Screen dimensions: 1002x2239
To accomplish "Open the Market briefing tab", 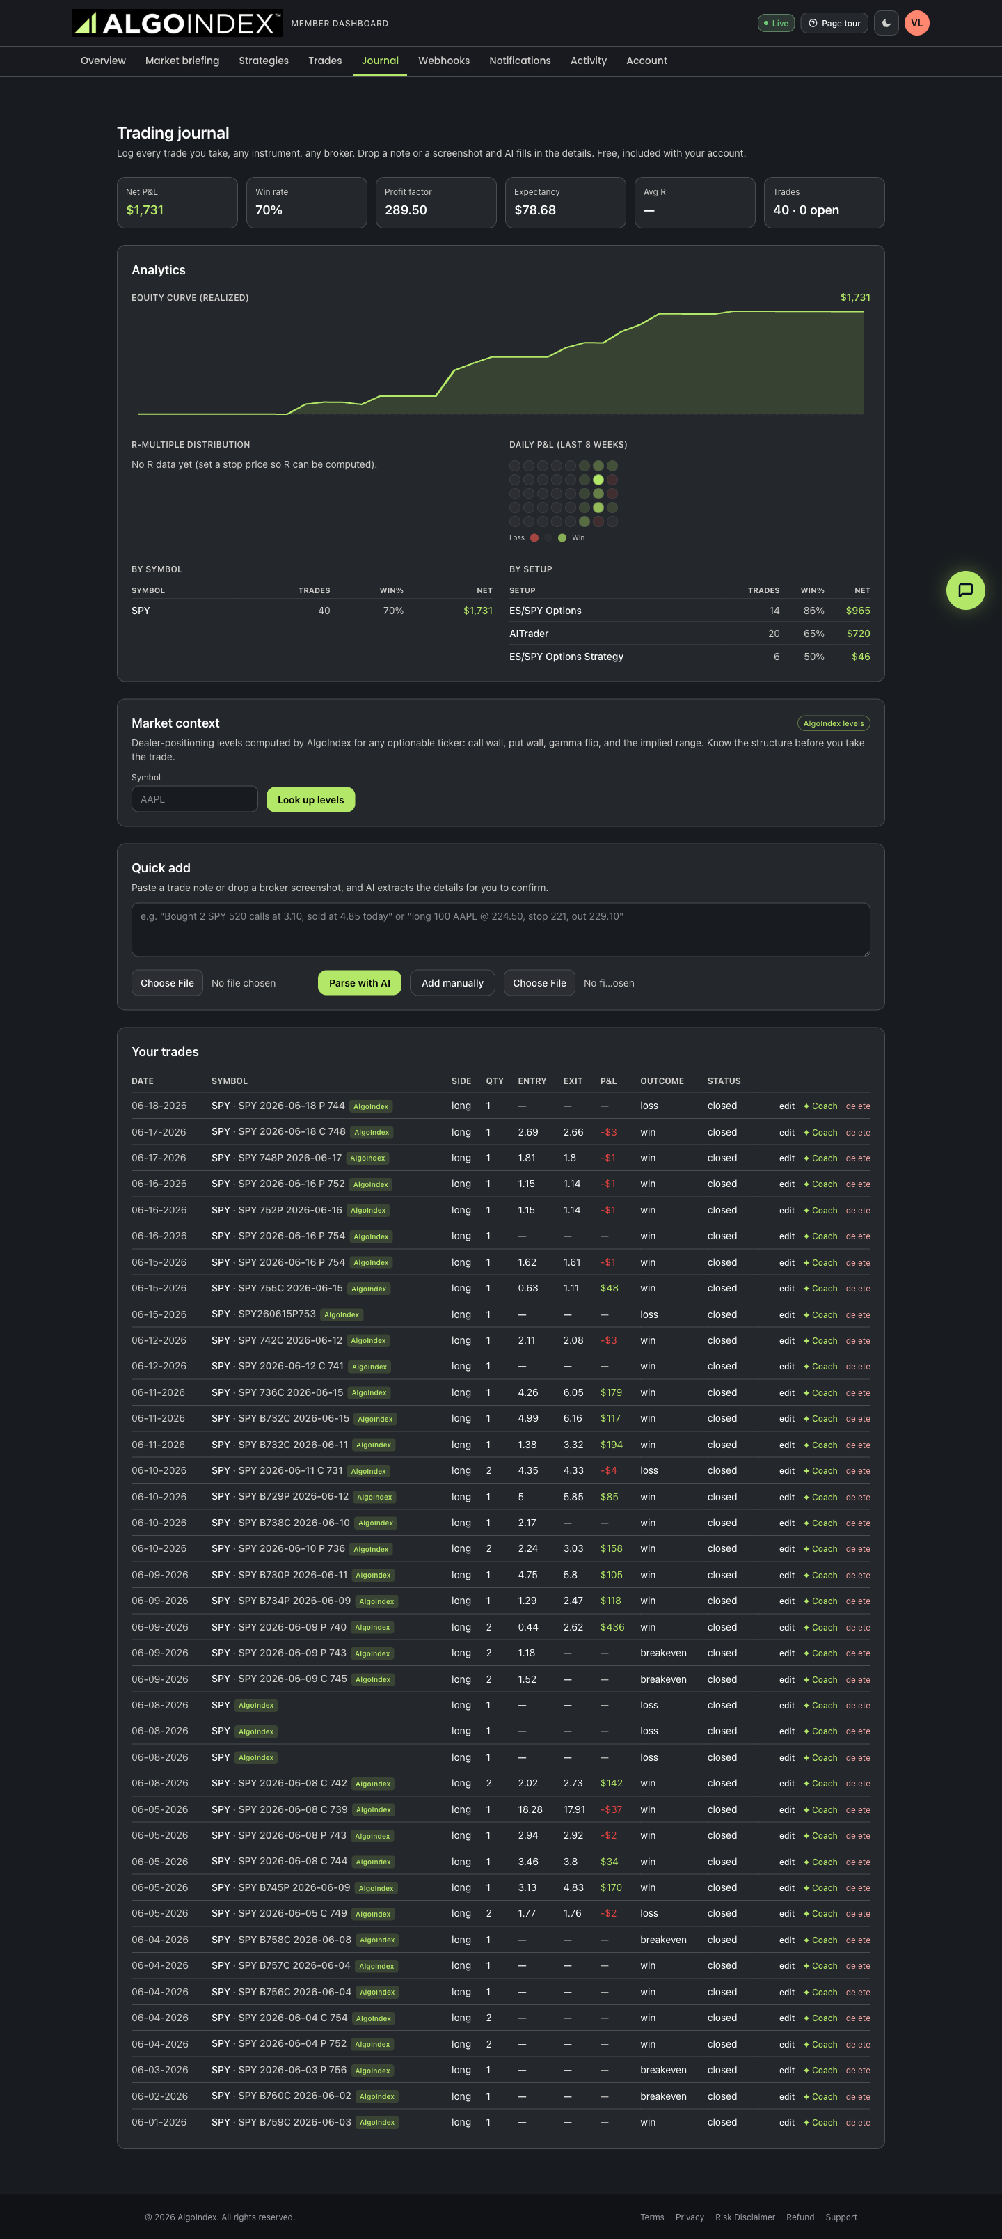I will tap(182, 61).
